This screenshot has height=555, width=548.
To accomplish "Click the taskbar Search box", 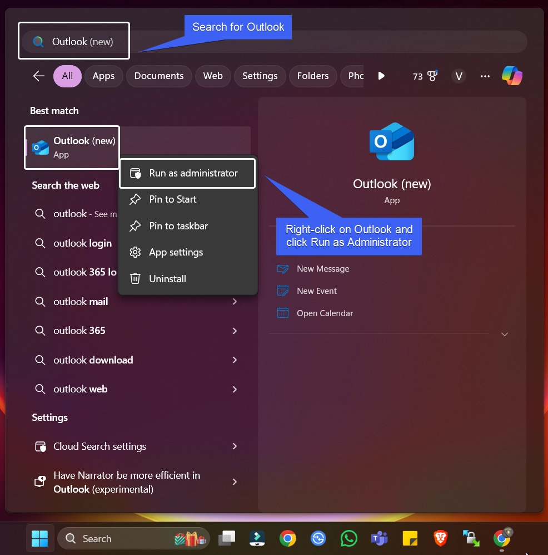I will click(x=133, y=538).
